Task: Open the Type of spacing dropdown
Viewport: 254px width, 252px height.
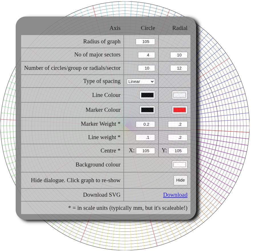Action: click(141, 82)
